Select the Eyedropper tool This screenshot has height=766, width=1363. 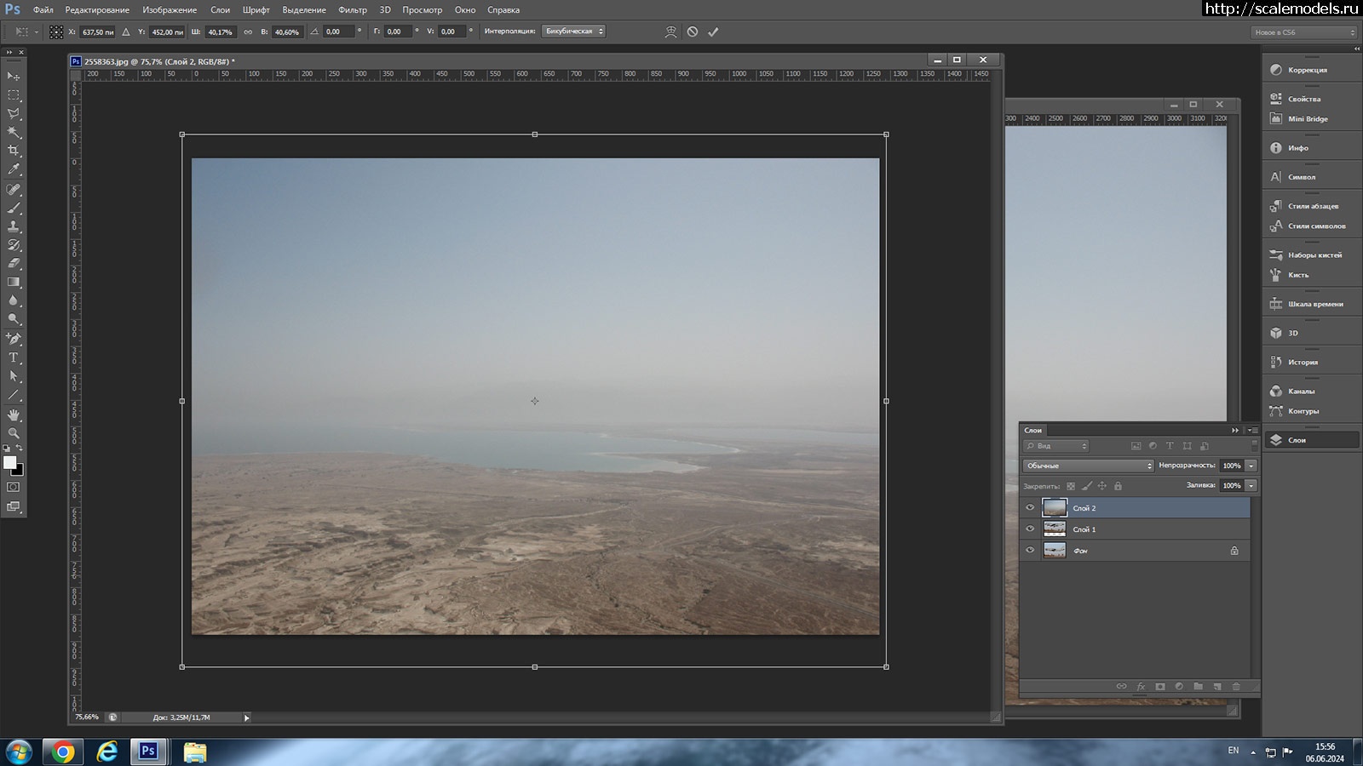(14, 169)
